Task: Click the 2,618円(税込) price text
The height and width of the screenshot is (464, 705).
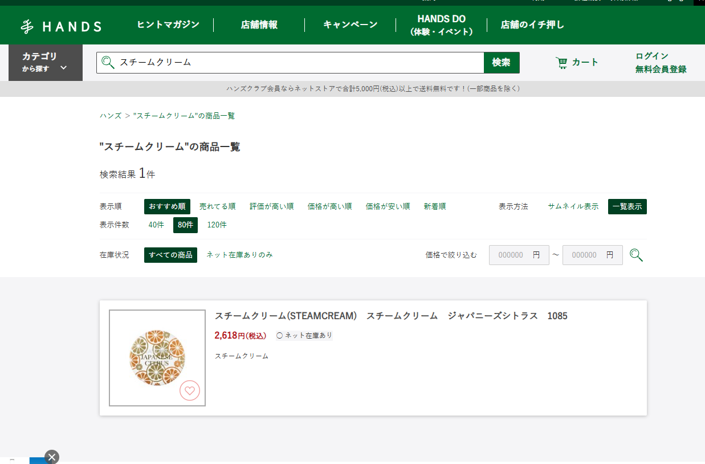Action: [240, 335]
